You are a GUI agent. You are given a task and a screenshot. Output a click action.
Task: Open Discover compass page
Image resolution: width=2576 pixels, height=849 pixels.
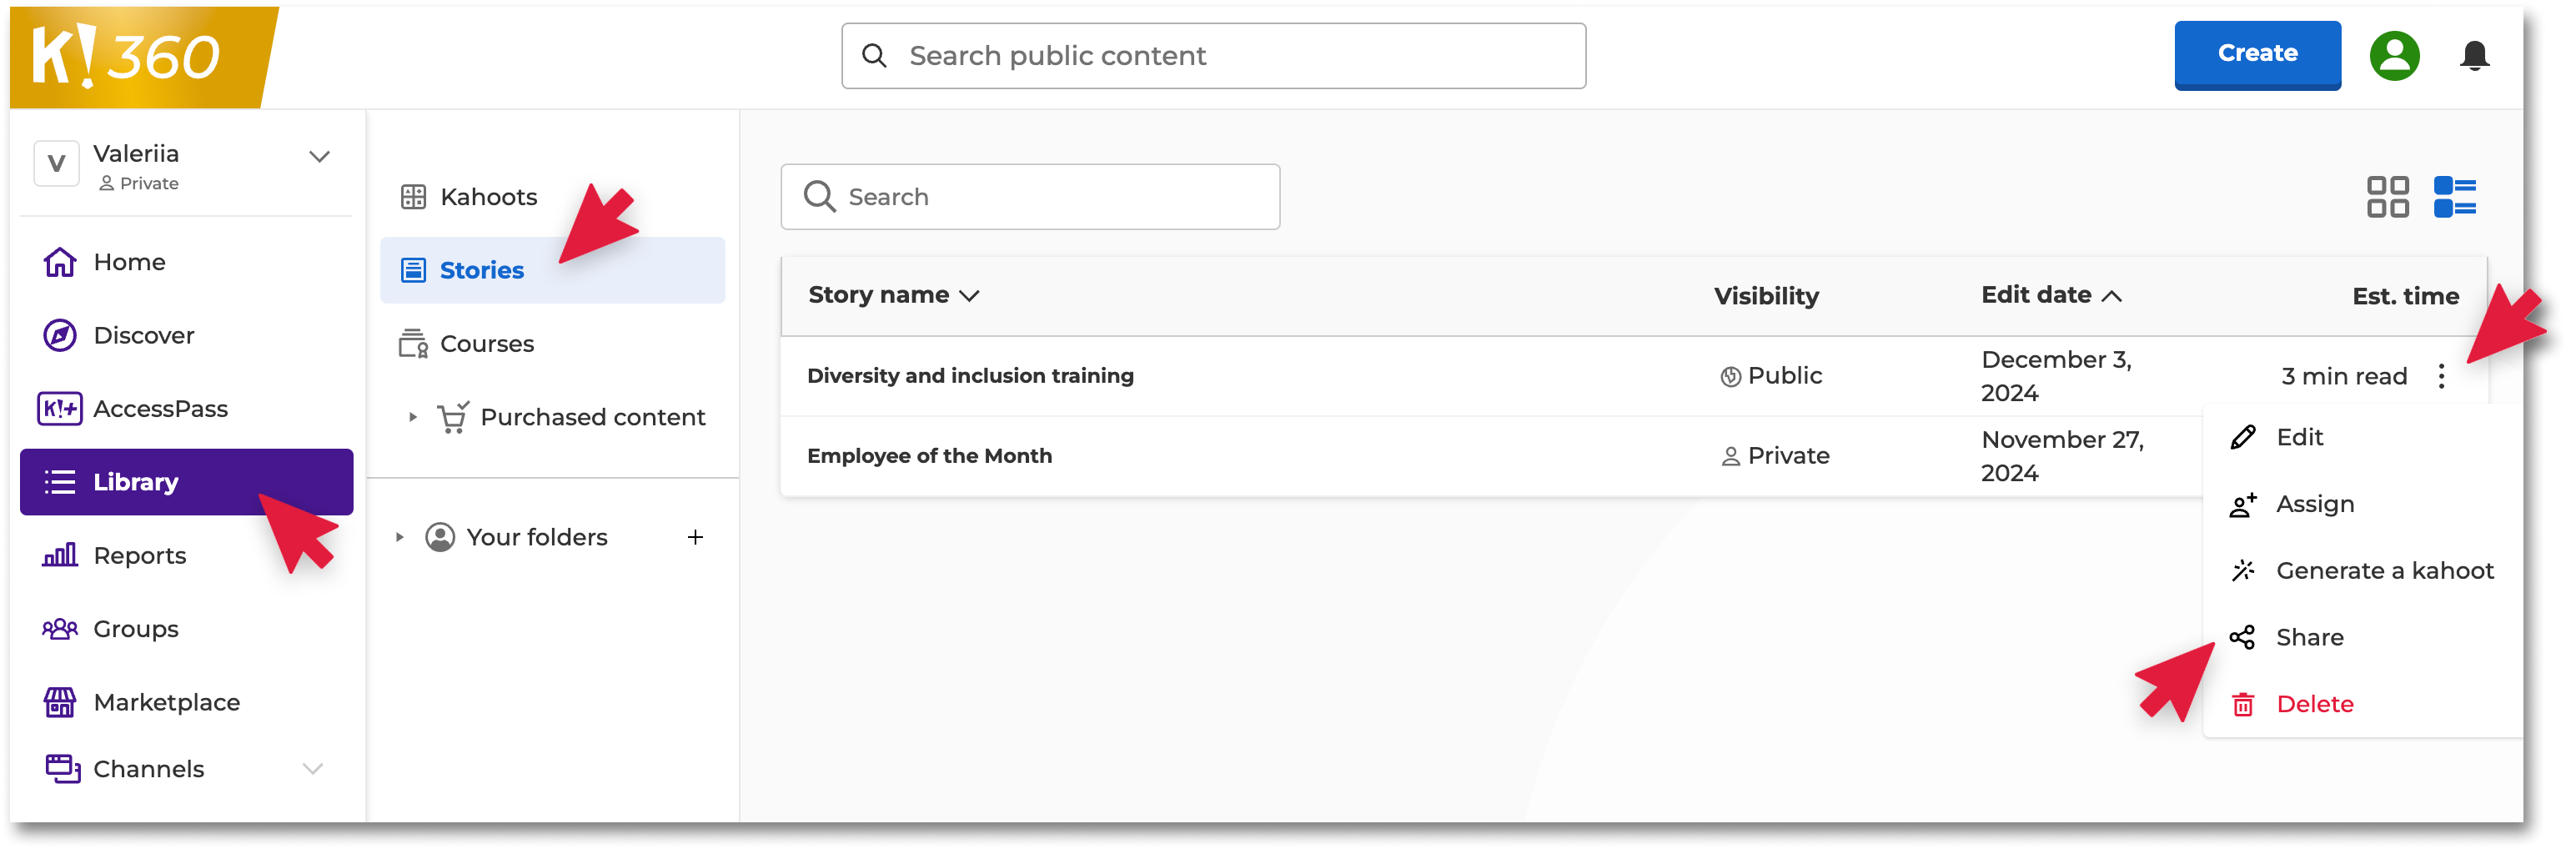(x=143, y=335)
